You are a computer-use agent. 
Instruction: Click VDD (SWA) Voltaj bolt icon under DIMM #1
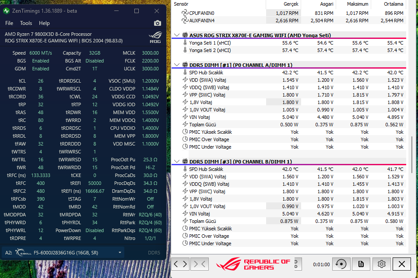click(185, 80)
